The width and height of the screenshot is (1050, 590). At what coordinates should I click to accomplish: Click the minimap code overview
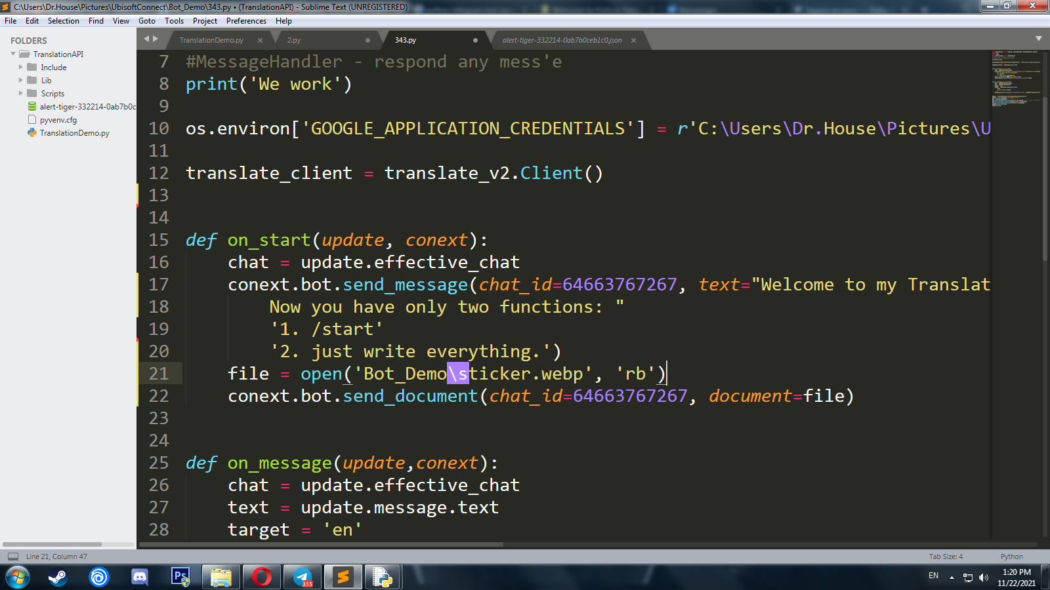(1016, 79)
